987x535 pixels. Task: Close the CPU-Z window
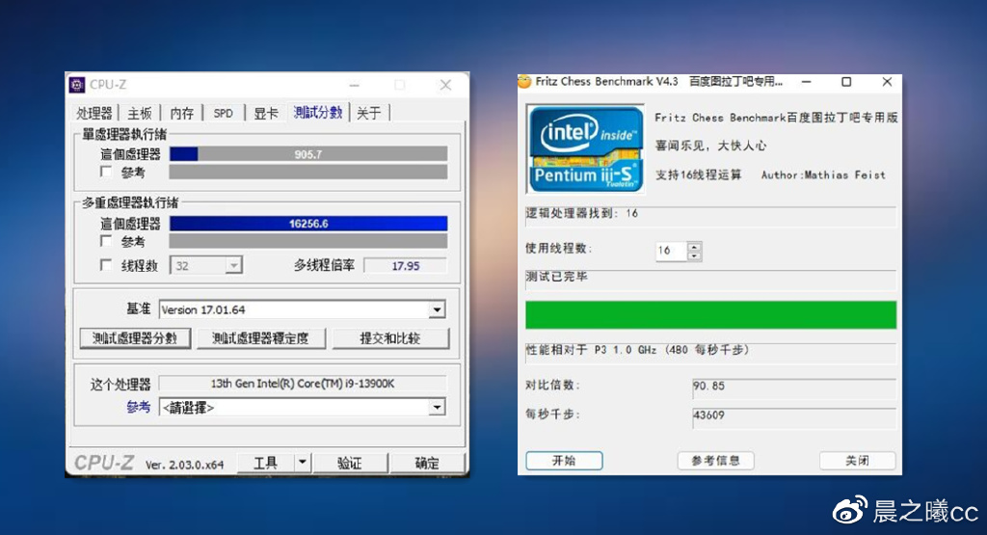[445, 85]
